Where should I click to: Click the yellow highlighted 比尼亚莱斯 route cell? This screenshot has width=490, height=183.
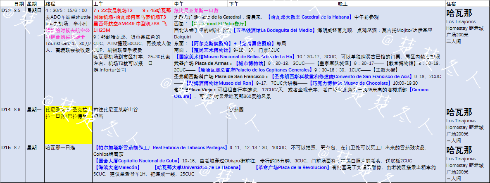[x=68, y=125]
